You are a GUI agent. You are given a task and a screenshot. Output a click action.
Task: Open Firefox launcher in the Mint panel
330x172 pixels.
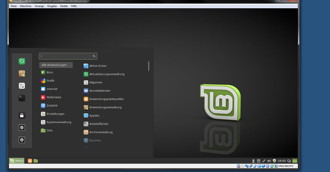point(30,161)
